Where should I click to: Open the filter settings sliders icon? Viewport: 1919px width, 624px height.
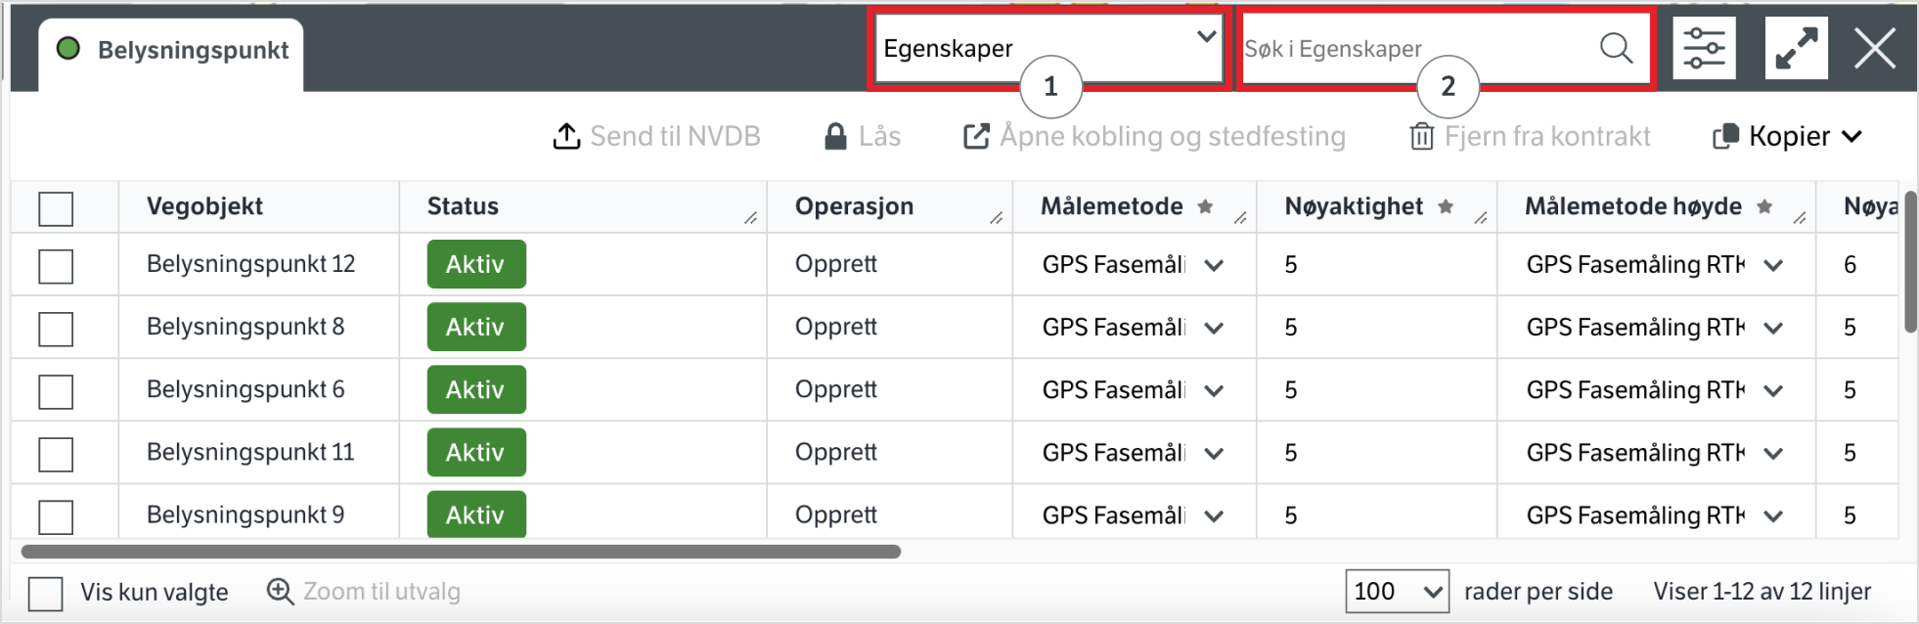[x=1704, y=48]
